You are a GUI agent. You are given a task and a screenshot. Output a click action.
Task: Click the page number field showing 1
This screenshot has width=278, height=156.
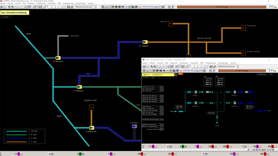tap(48, 7)
